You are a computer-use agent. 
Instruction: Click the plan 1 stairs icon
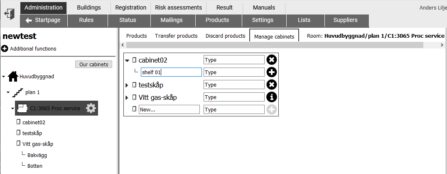point(18,92)
